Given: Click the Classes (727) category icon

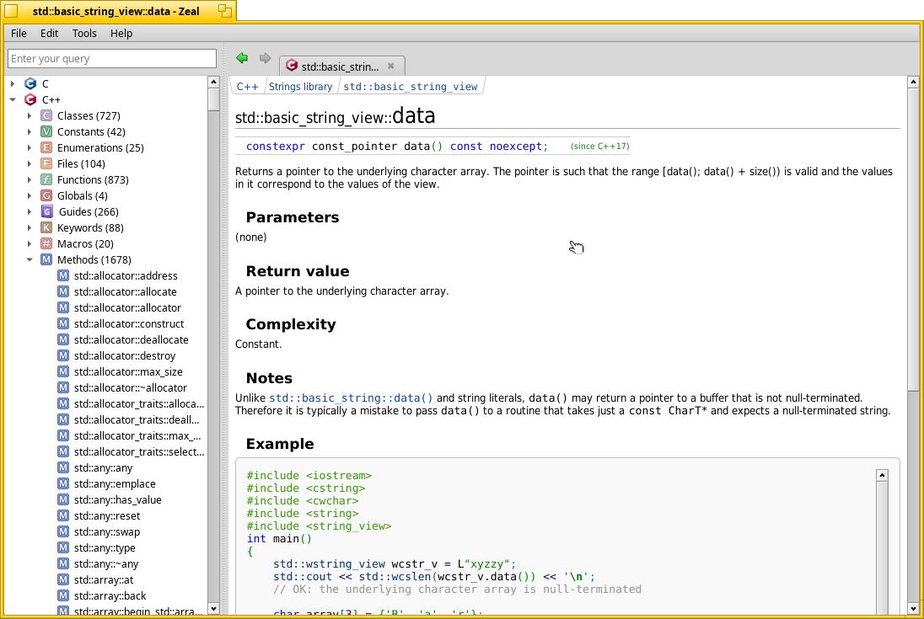Looking at the screenshot, I should point(46,115).
